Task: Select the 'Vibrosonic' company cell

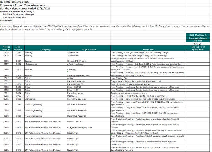Action: click(x=45, y=99)
